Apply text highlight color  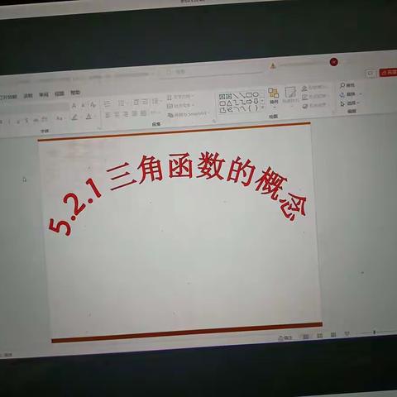[x=74, y=117]
